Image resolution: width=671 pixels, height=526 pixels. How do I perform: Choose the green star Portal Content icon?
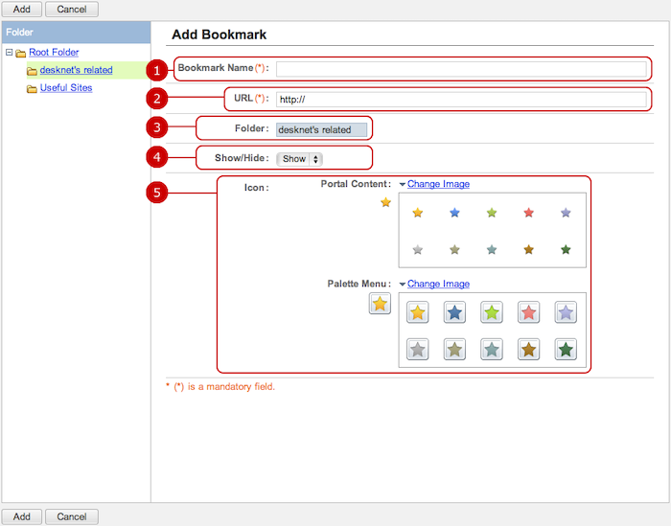[x=492, y=213]
